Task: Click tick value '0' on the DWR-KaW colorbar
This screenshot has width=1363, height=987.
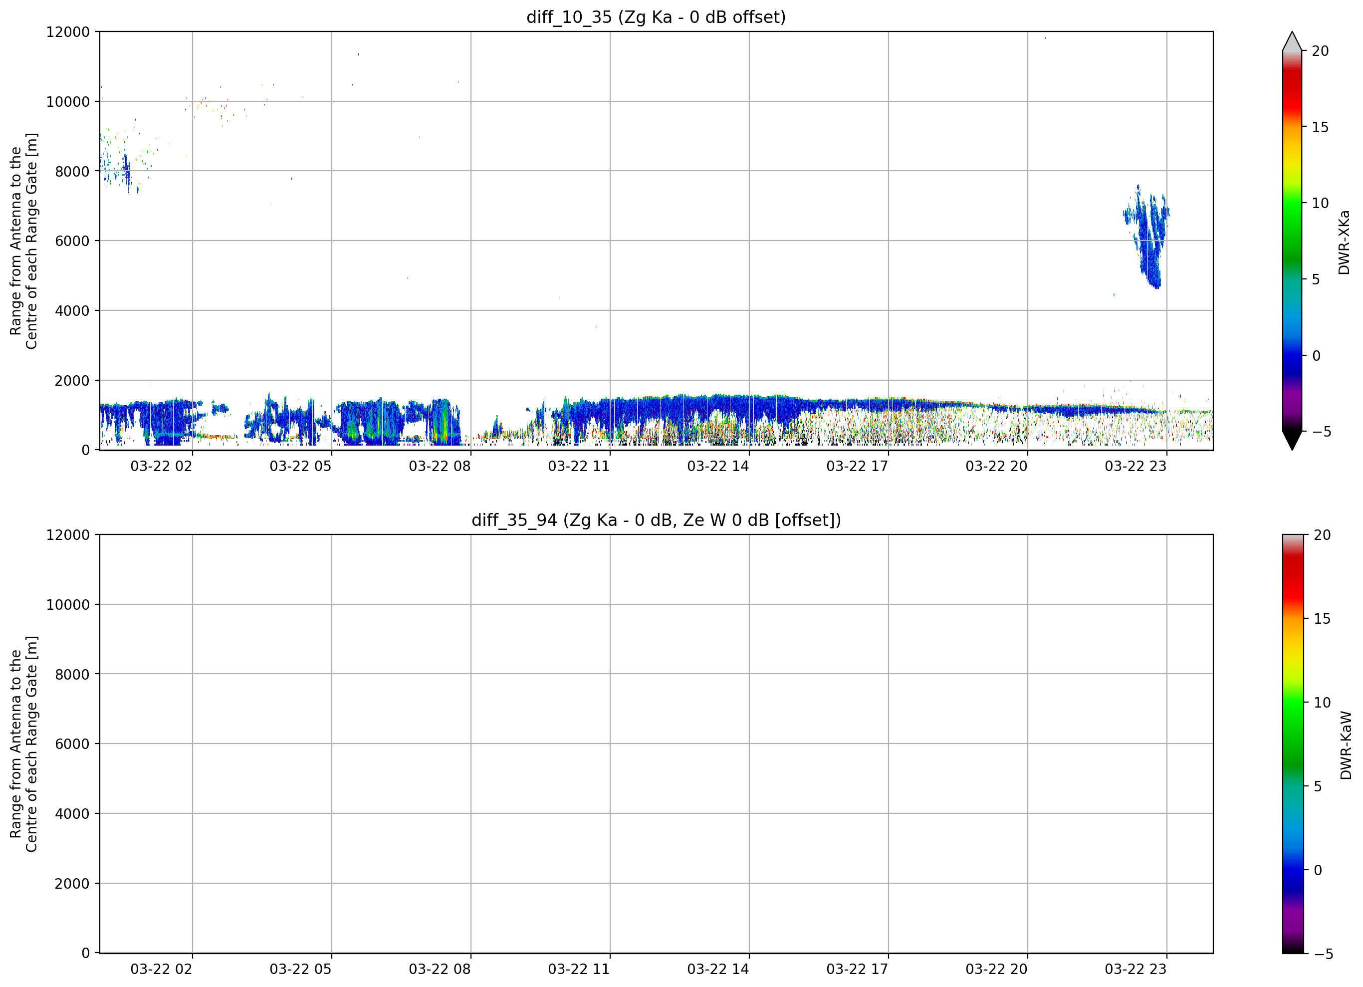Action: pos(1318,870)
